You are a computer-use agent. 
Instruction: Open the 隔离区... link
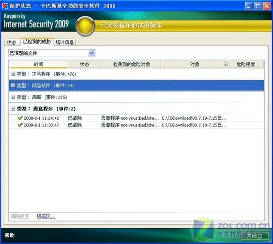tap(46, 216)
